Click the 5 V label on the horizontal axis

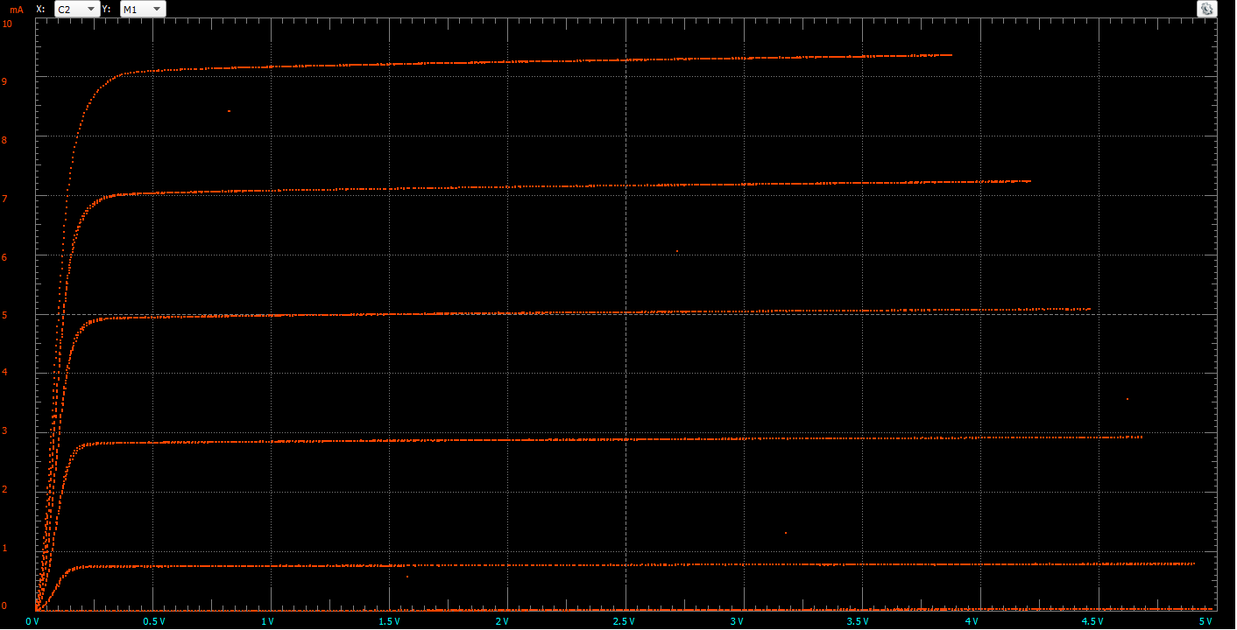[x=1205, y=621]
